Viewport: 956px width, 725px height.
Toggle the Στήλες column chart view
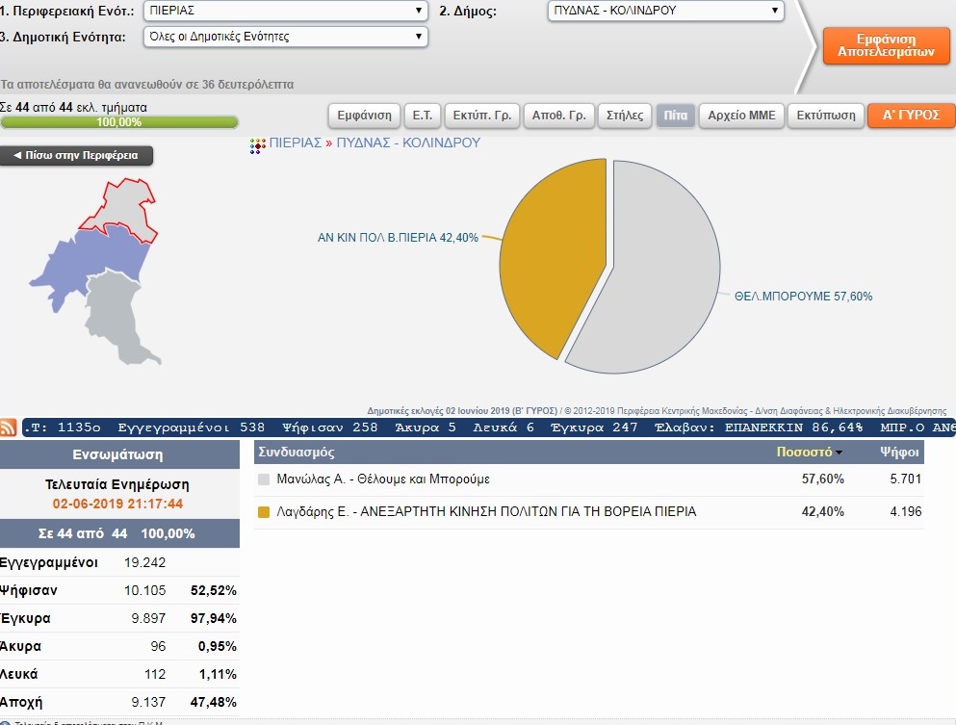(x=625, y=116)
